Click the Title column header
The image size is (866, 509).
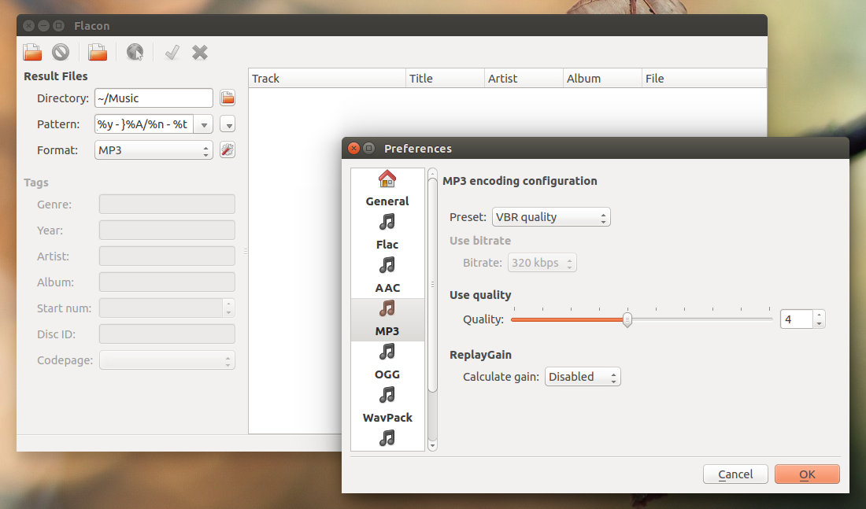445,79
